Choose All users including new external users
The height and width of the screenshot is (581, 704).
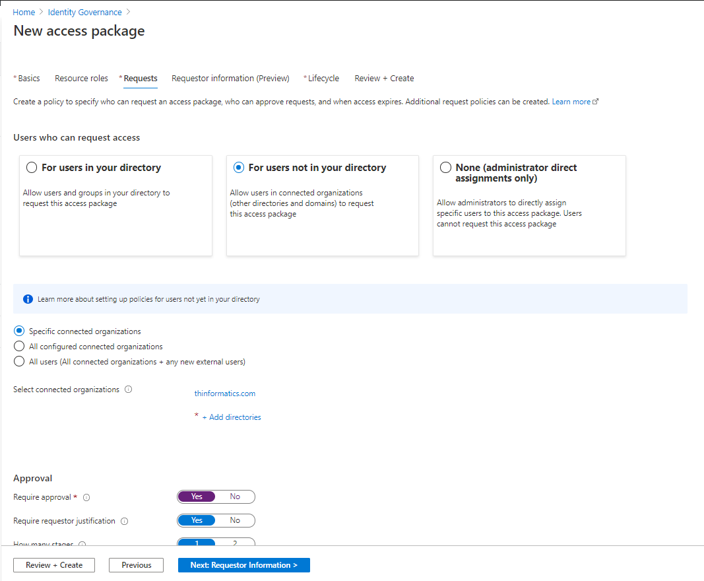(19, 362)
